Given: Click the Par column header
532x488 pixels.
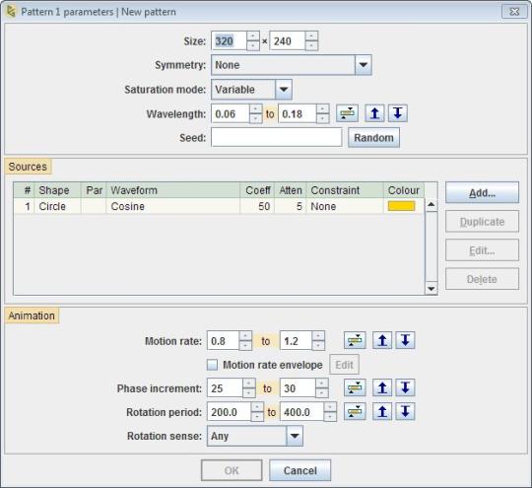Looking at the screenshot, I should pos(94,190).
